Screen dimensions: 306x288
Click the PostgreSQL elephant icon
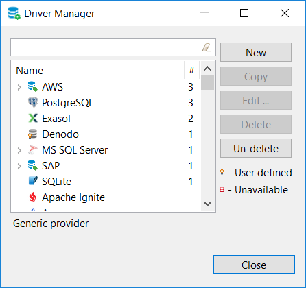(33, 102)
